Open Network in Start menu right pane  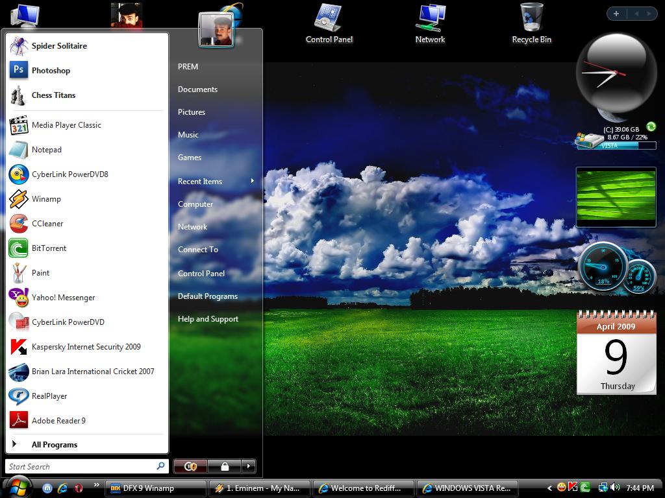[x=192, y=226]
